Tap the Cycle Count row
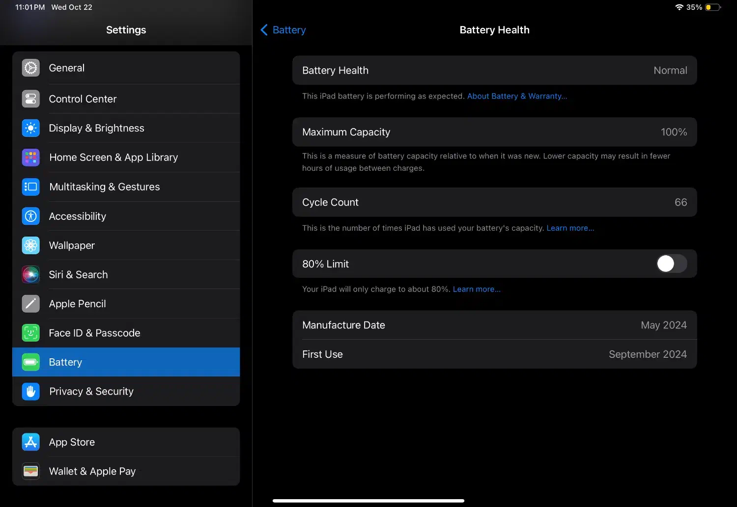The height and width of the screenshot is (507, 737). 495,202
